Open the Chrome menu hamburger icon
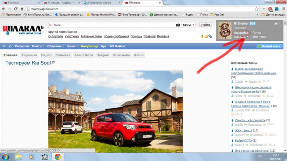The image size is (287, 161). (x=283, y=9)
